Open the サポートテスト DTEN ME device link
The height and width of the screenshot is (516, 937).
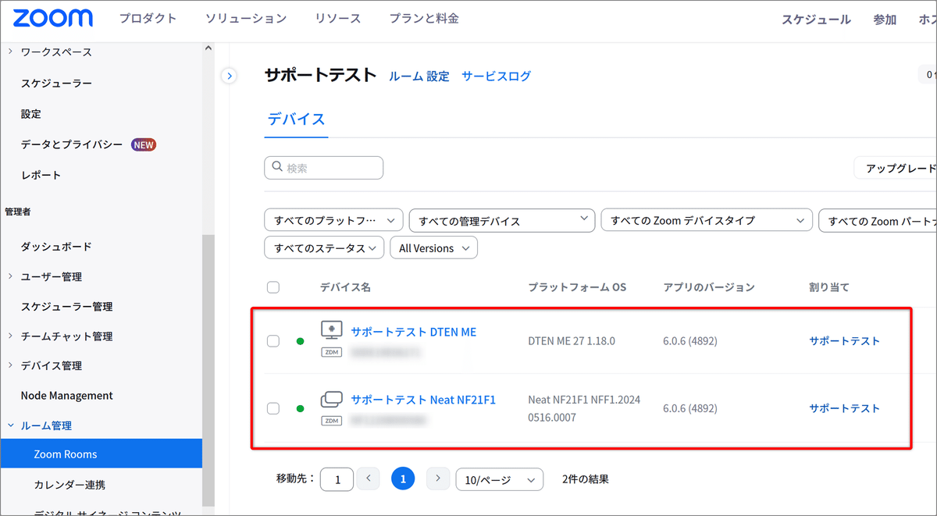coord(413,332)
